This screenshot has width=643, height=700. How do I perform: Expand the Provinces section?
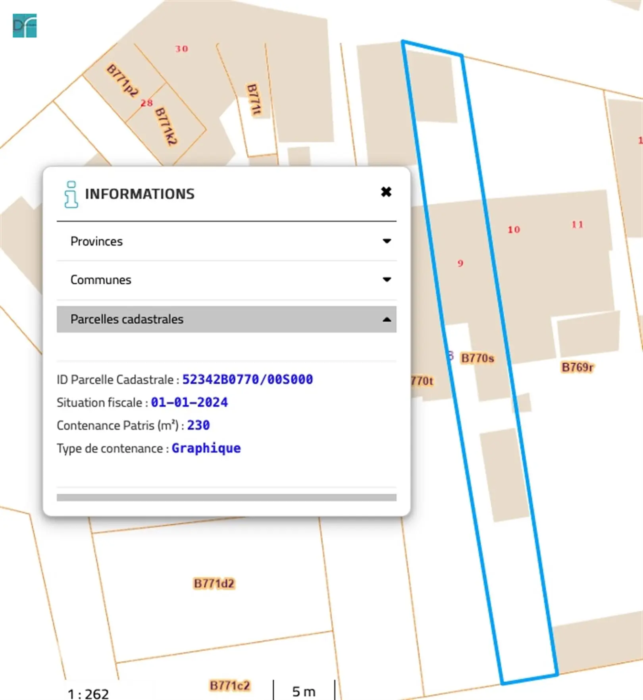(x=226, y=241)
